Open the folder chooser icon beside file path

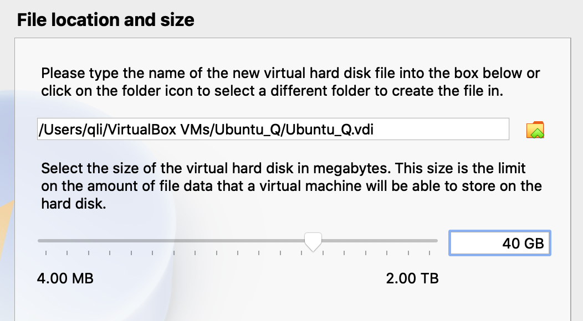pyautogui.click(x=535, y=130)
